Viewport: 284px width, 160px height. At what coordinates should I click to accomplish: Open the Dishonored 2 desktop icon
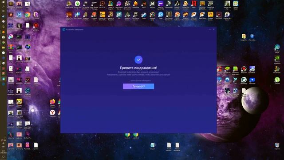point(169,5)
